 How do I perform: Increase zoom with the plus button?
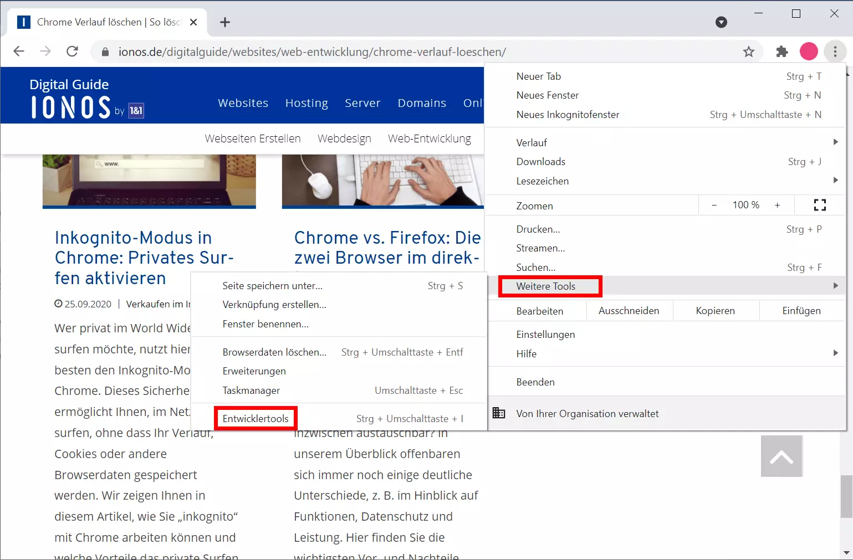click(777, 205)
